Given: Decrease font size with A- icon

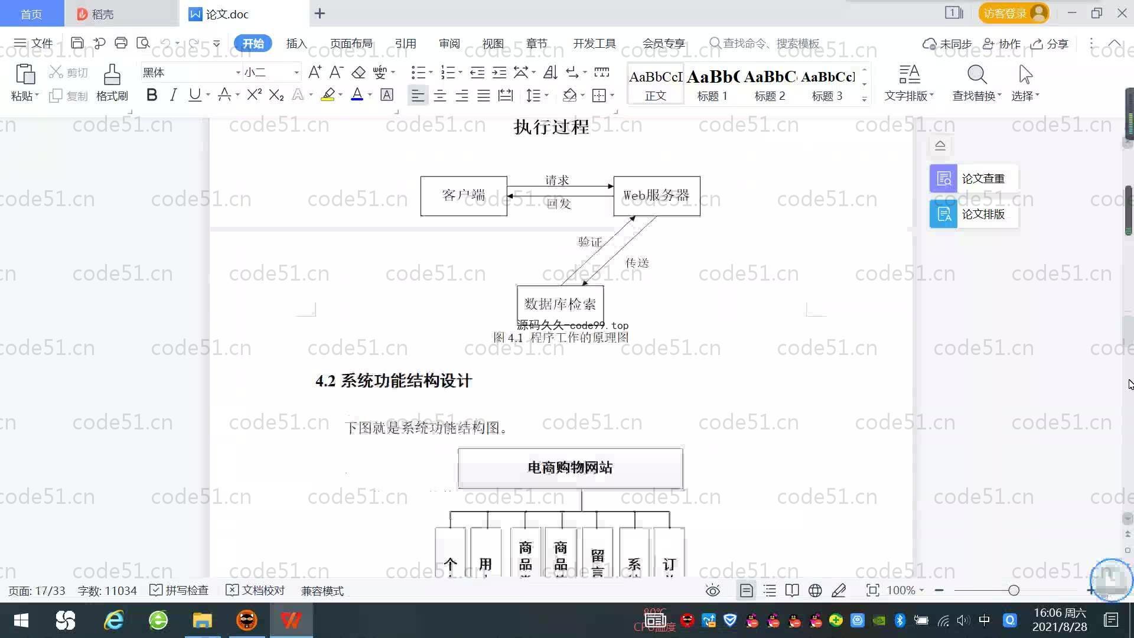Looking at the screenshot, I should click(x=336, y=73).
